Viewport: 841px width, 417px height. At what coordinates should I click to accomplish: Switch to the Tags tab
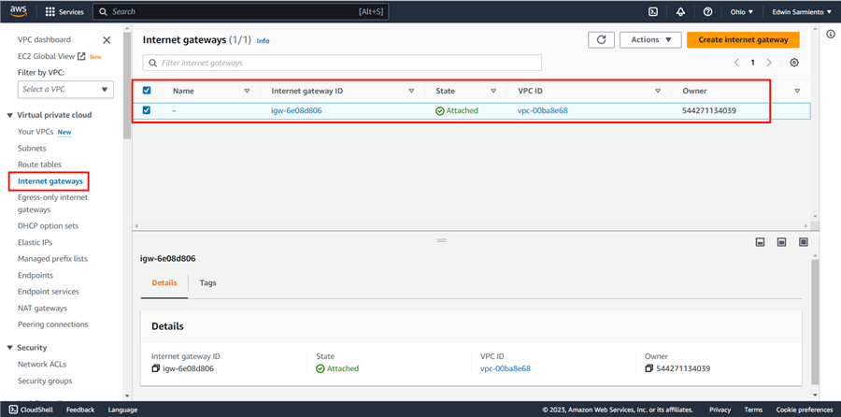tap(207, 282)
